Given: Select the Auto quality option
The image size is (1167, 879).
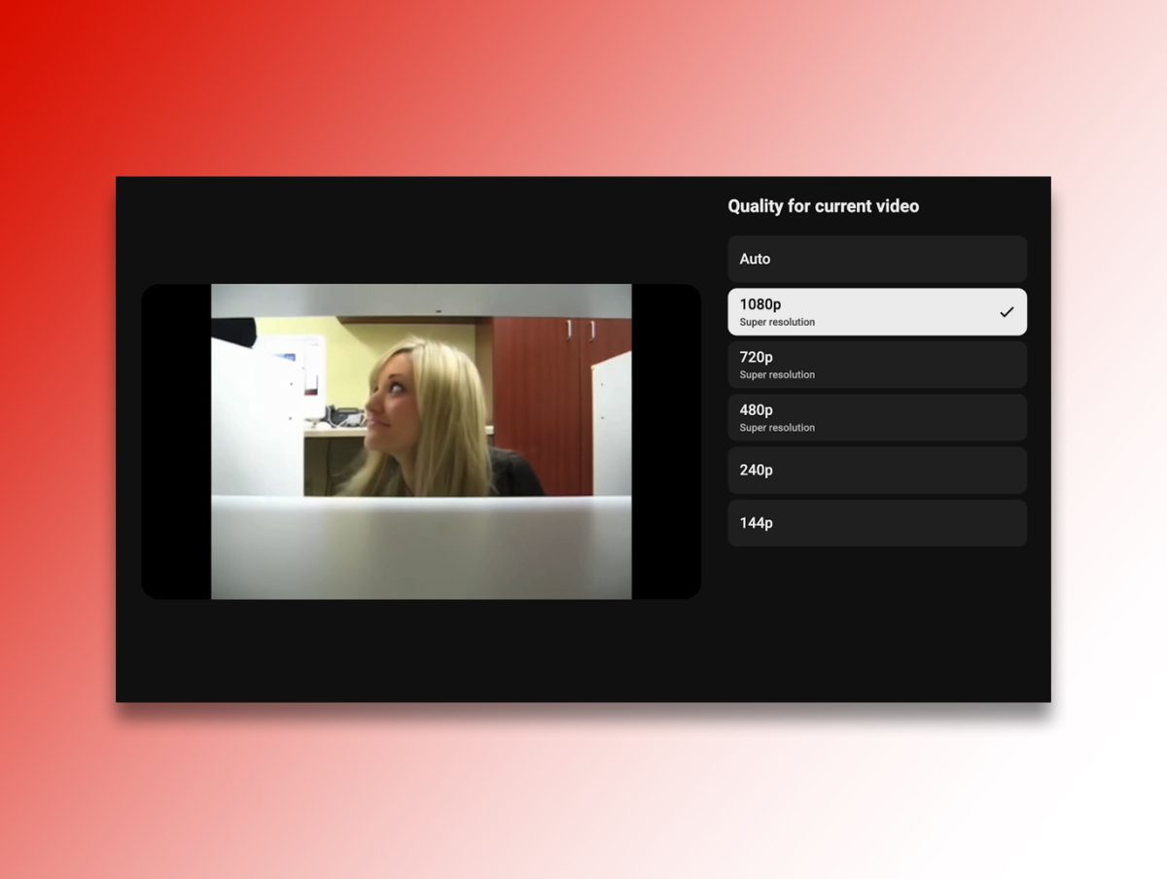Looking at the screenshot, I should (x=876, y=259).
